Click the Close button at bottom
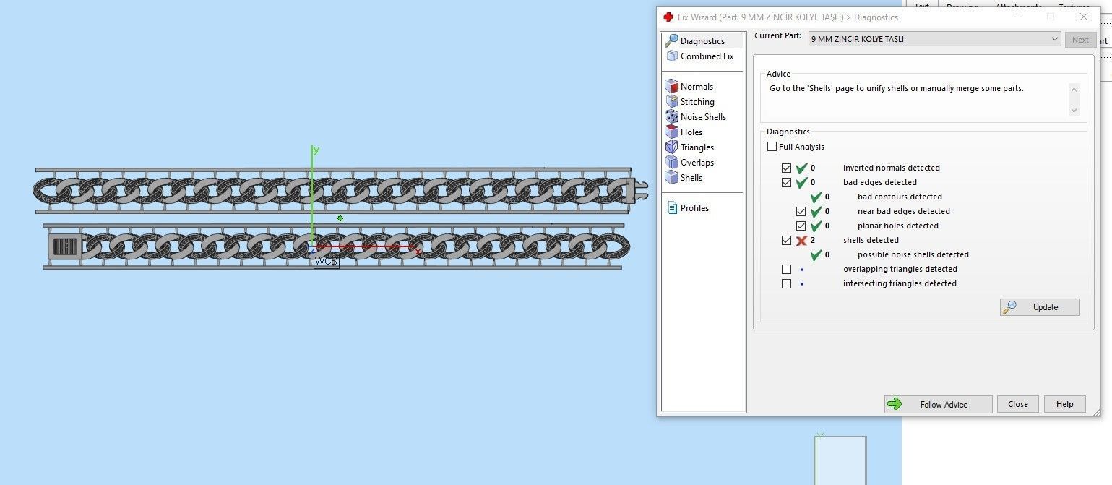The image size is (1112, 485). pos(1017,404)
